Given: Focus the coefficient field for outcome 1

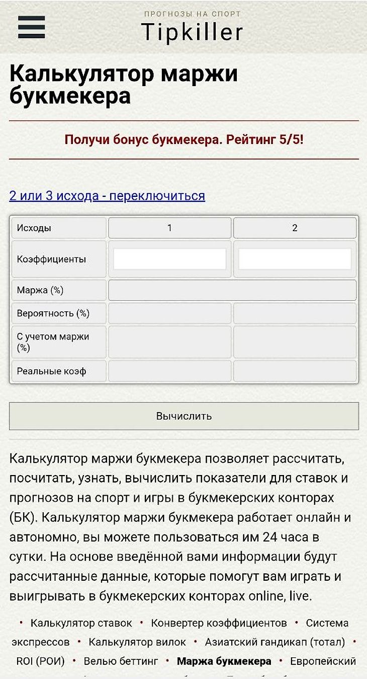Looking at the screenshot, I should tap(170, 259).
